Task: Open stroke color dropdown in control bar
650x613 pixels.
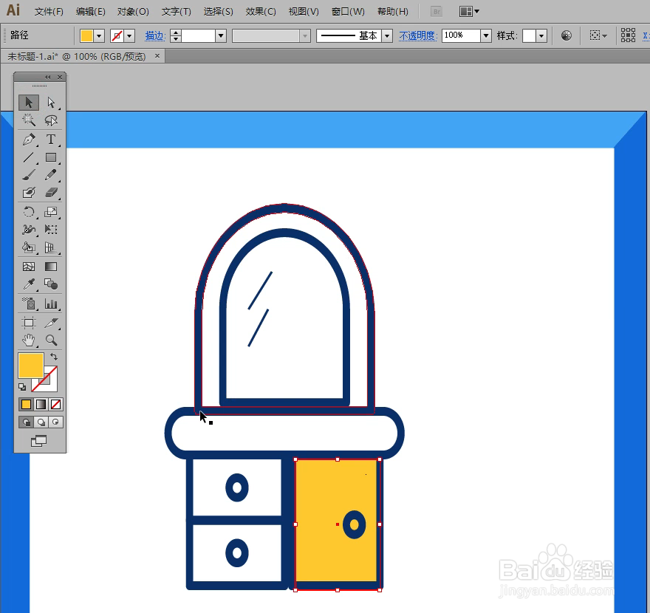Action: (x=130, y=36)
